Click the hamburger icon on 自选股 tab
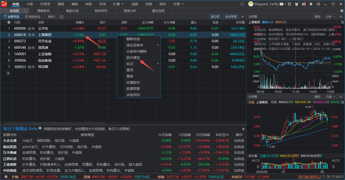The width and height of the screenshot is (345, 180). point(25,11)
